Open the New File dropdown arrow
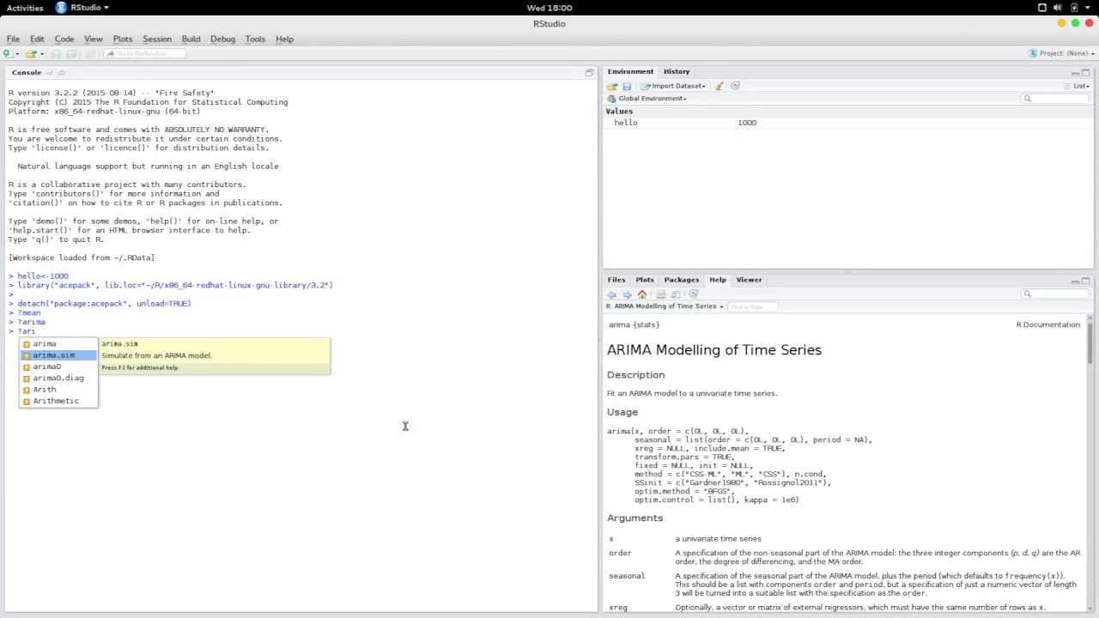The image size is (1099, 618). (x=17, y=54)
